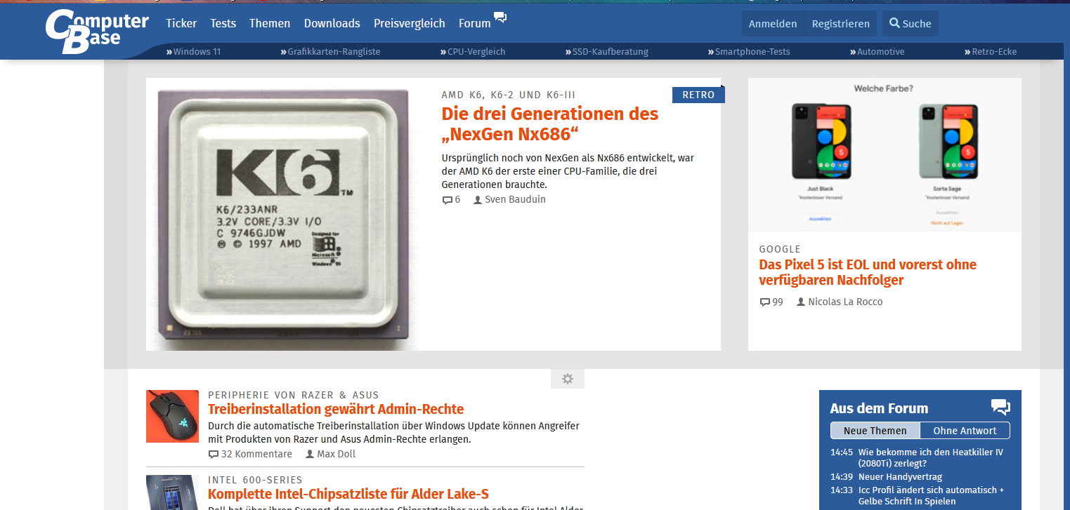Click the Anmelden button

[x=773, y=23]
